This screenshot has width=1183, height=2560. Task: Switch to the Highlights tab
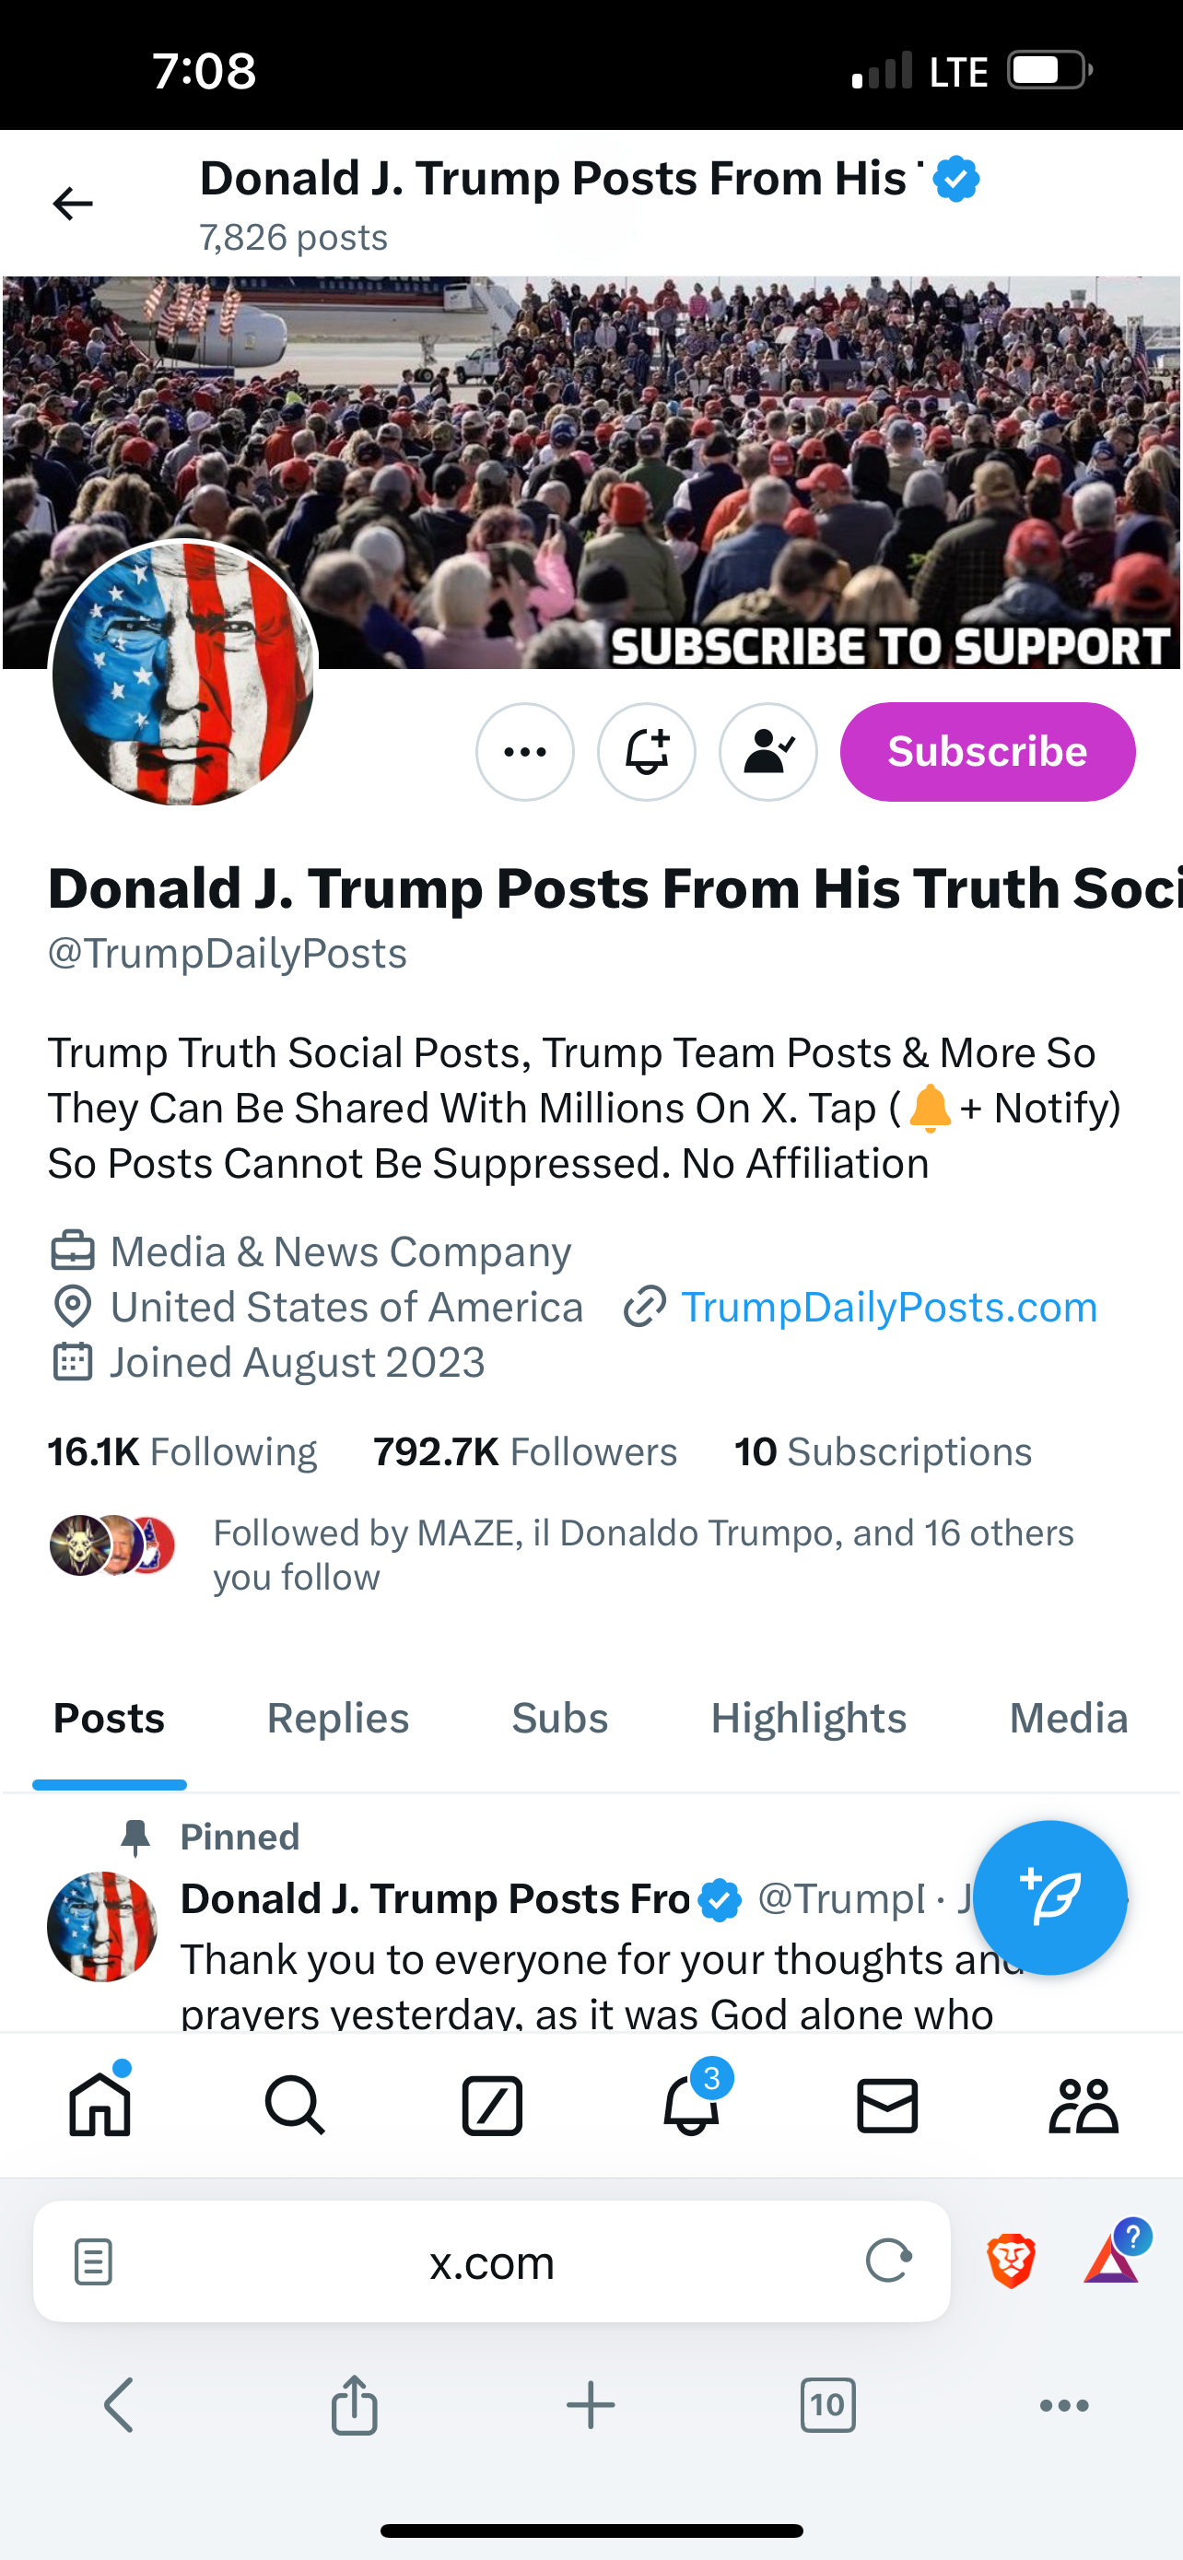[809, 1719]
